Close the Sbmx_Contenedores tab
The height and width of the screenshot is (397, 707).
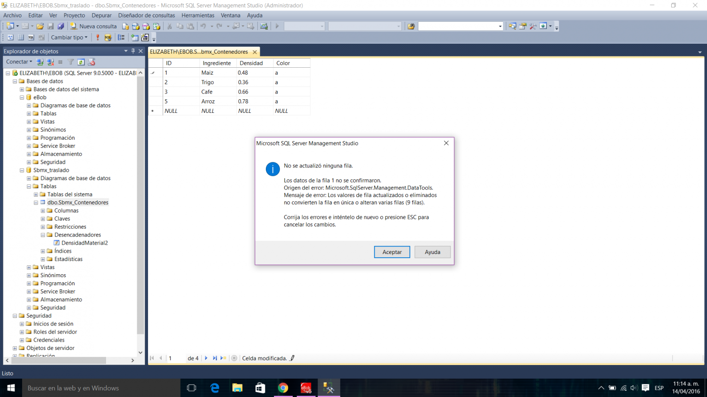255,52
